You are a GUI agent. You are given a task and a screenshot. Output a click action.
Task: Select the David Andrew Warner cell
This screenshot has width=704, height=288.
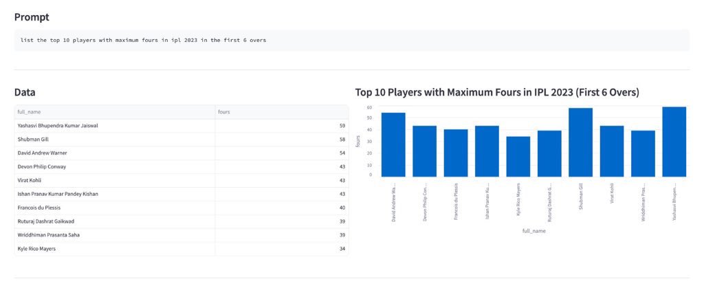(x=115, y=153)
